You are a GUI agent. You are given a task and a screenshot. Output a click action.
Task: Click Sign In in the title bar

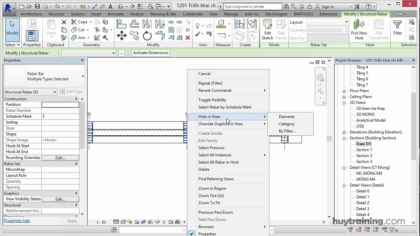(327, 7)
